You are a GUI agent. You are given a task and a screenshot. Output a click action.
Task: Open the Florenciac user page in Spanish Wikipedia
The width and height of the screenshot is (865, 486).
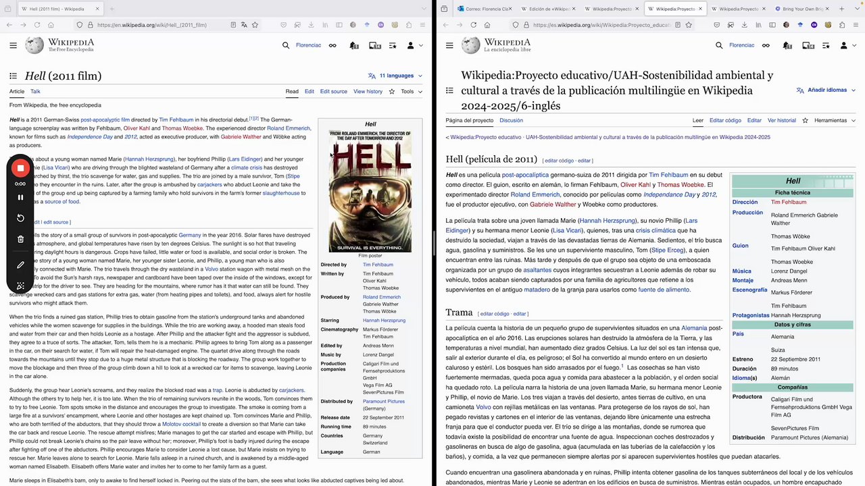coord(742,45)
